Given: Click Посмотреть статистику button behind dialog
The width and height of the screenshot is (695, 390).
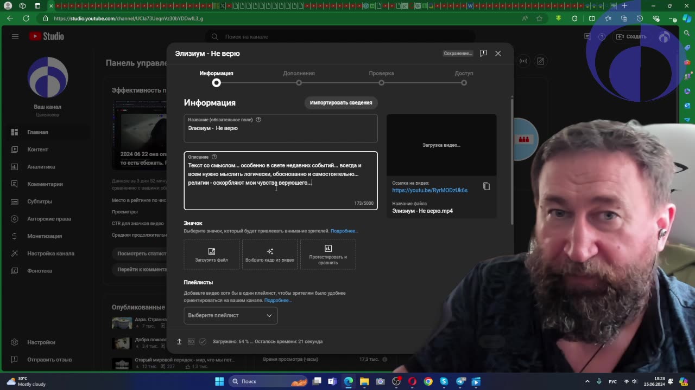Looking at the screenshot, I should pyautogui.click(x=142, y=253).
